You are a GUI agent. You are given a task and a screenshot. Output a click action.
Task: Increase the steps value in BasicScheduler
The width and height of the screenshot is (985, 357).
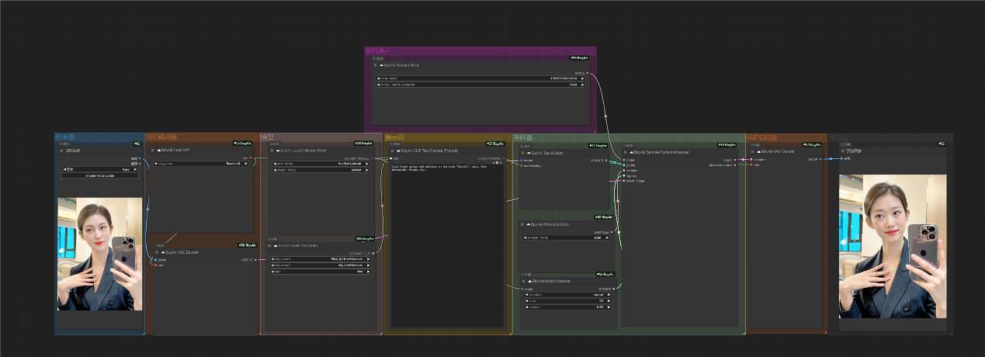pyautogui.click(x=609, y=301)
